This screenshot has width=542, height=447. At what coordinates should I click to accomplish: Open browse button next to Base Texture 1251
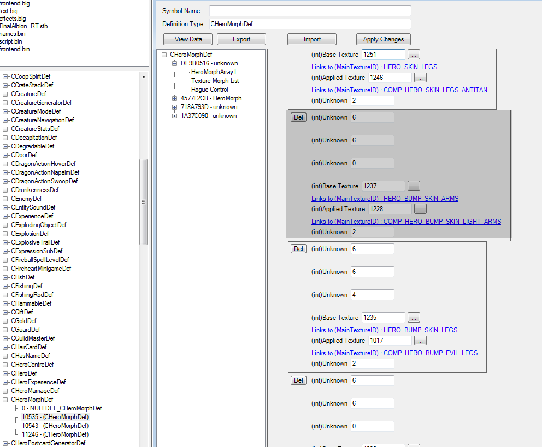pyautogui.click(x=414, y=55)
